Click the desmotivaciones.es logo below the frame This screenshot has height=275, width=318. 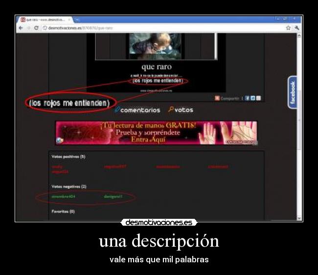(159, 222)
